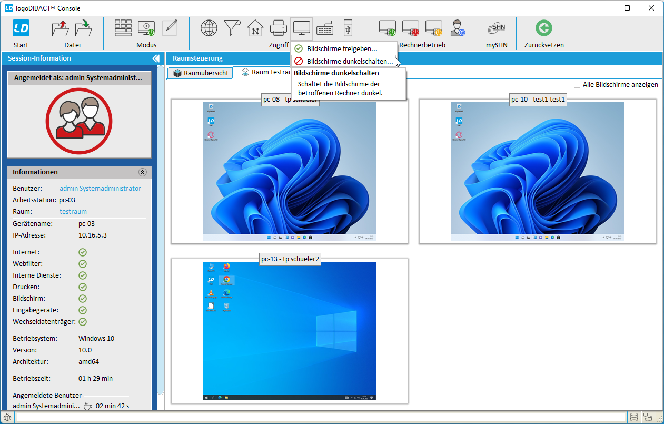
Task: Click the Version value 10.0
Action: click(85, 350)
